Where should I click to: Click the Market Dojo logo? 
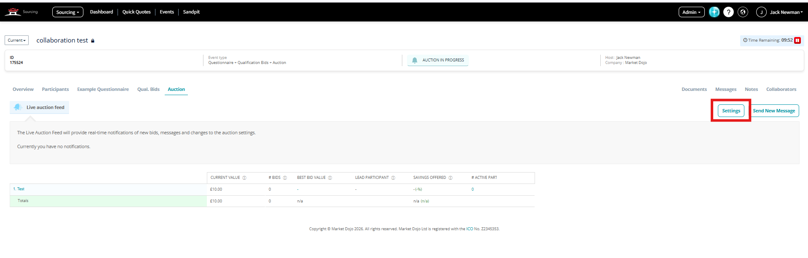(x=13, y=12)
